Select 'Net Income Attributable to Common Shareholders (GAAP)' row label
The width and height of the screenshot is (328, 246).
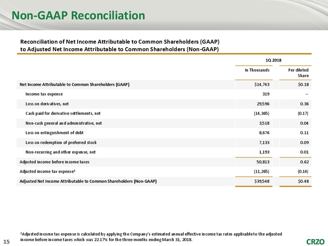coord(75,84)
